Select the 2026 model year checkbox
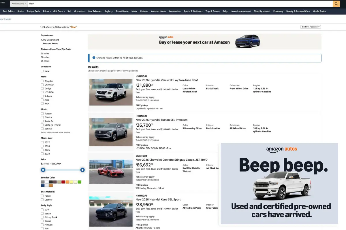 tap(42, 146)
